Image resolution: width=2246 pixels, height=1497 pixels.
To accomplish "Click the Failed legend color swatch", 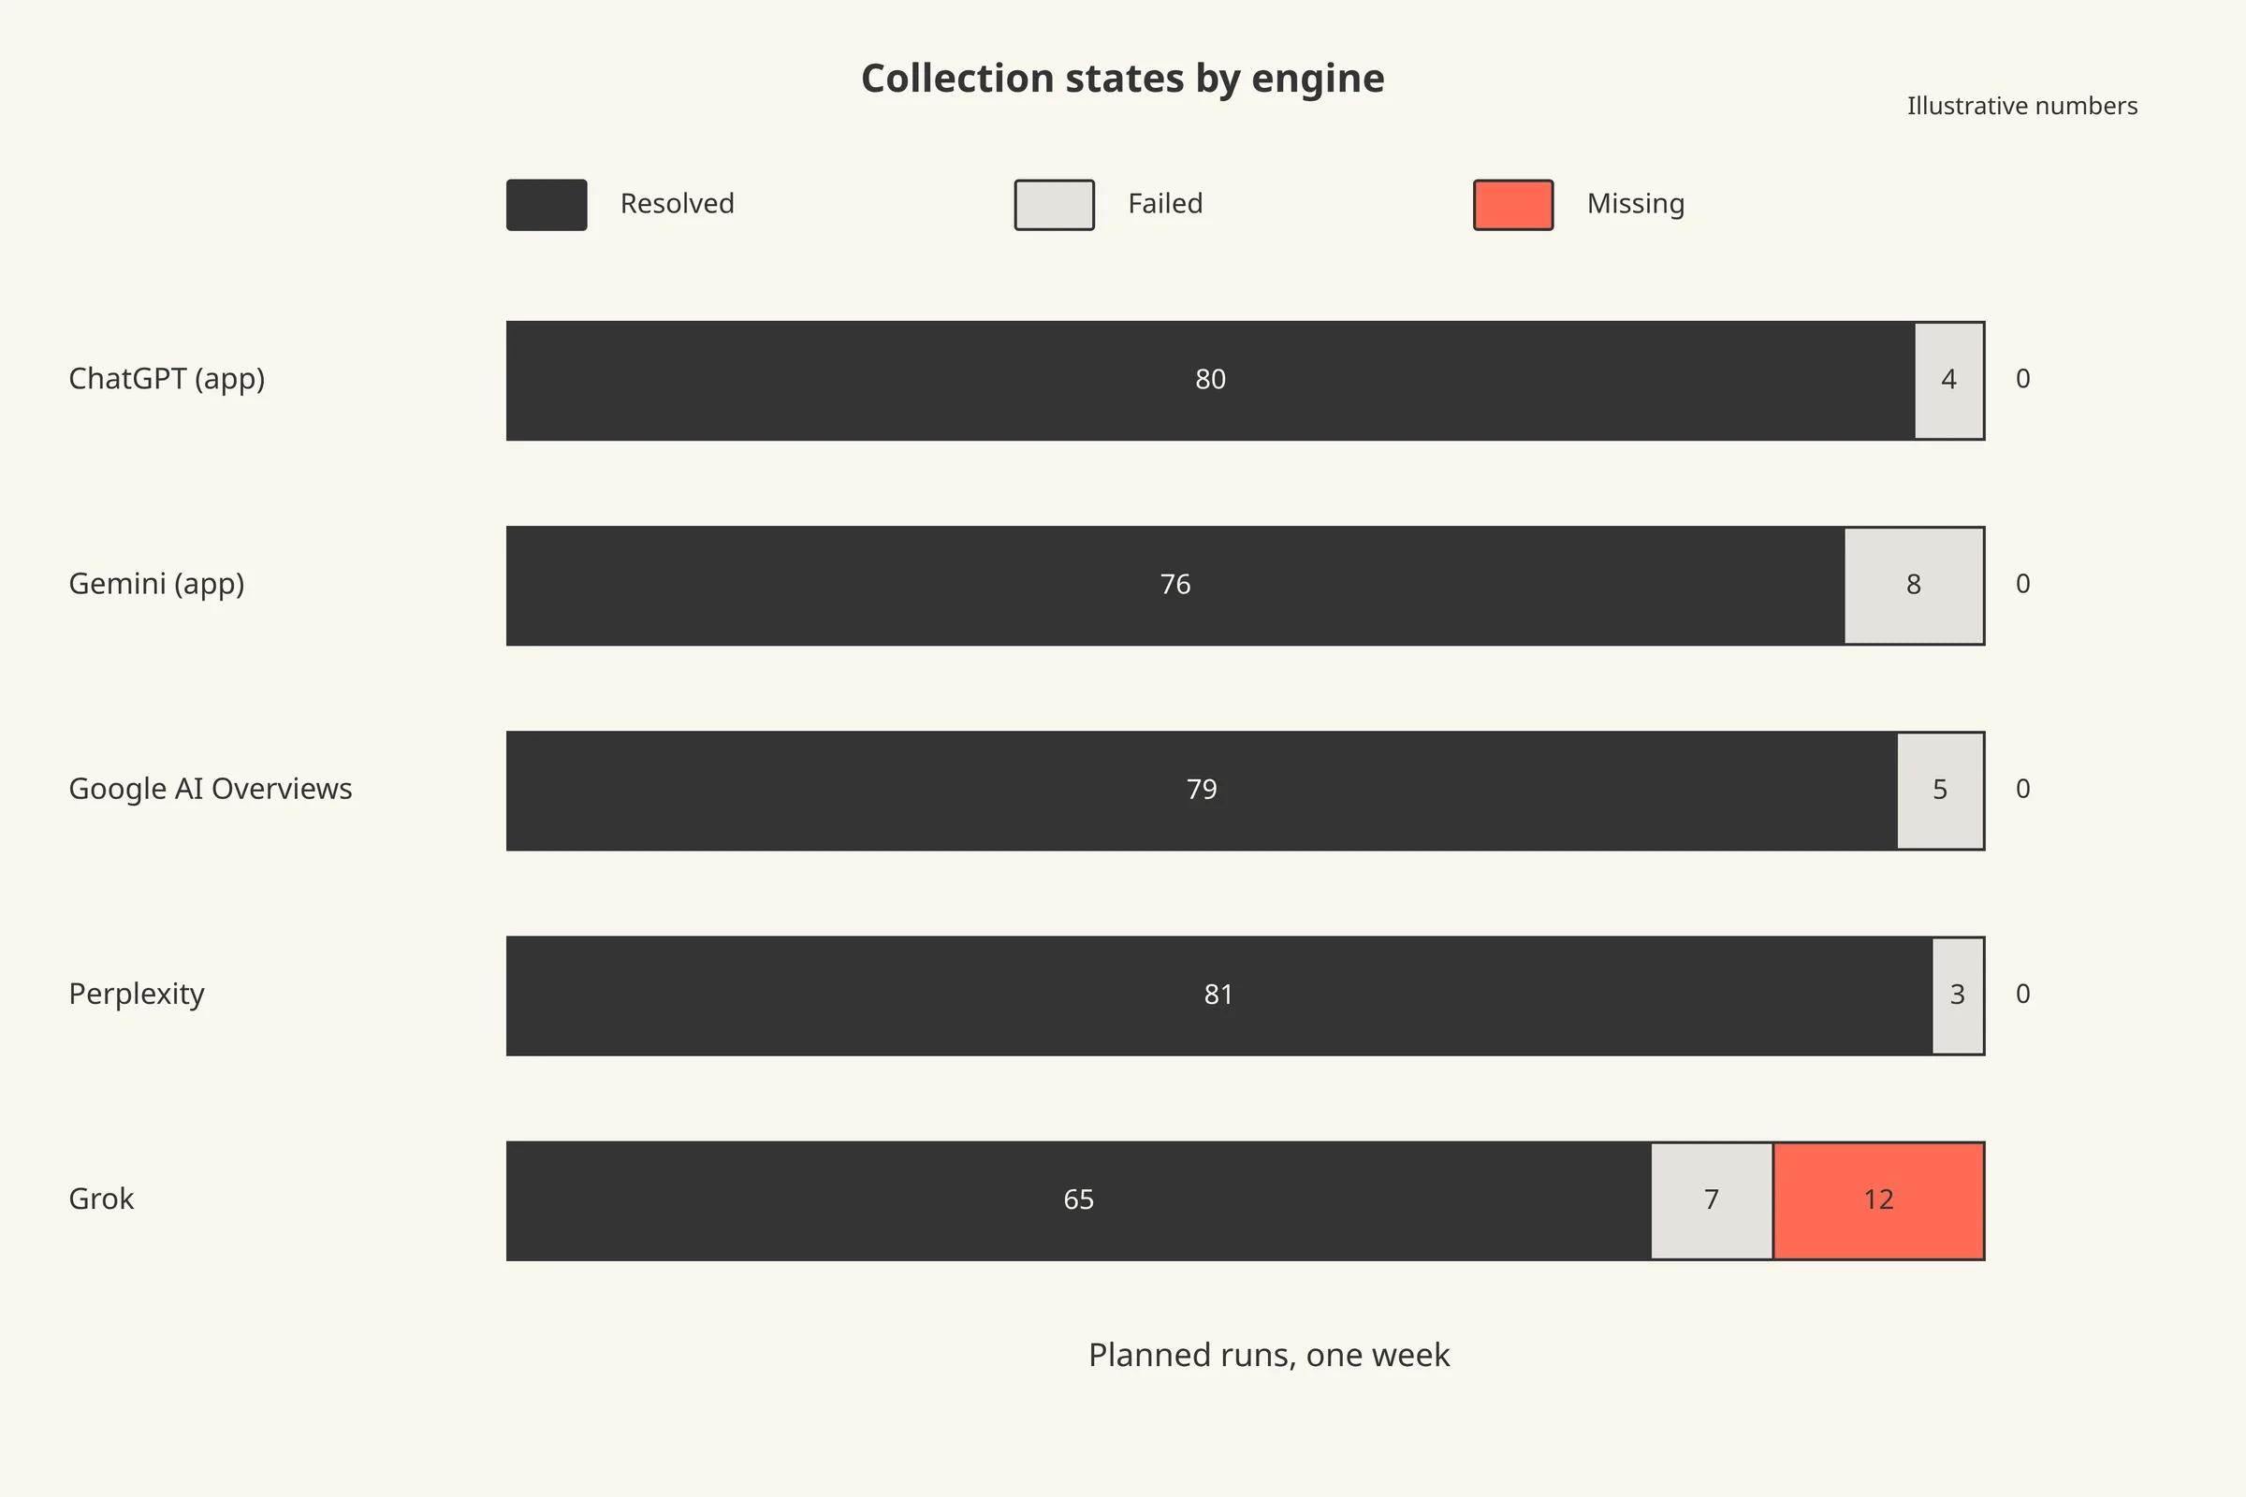I will point(1055,204).
